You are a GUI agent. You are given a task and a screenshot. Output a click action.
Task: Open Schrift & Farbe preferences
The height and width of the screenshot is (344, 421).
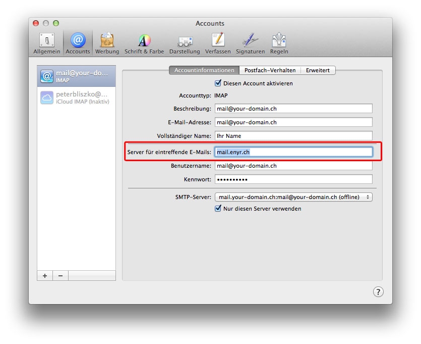pyautogui.click(x=144, y=43)
